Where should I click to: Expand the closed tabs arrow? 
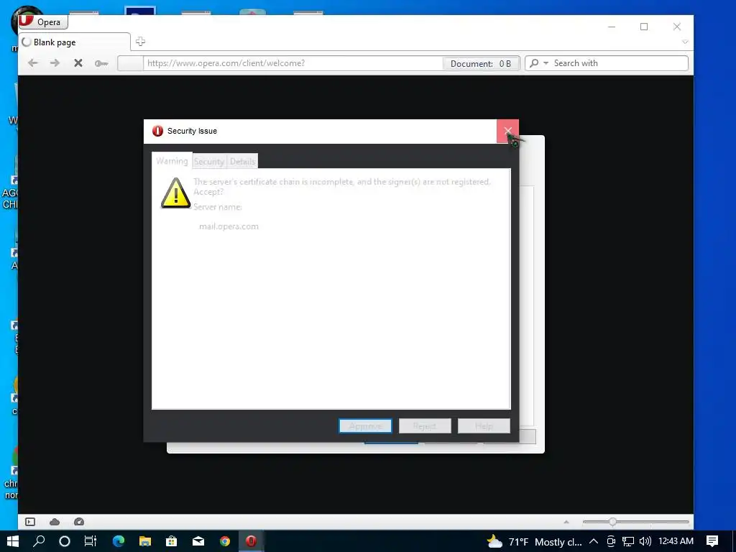click(x=685, y=42)
